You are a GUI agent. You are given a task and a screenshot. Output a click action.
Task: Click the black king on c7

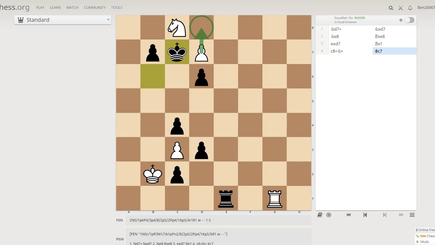pyautogui.click(x=177, y=52)
